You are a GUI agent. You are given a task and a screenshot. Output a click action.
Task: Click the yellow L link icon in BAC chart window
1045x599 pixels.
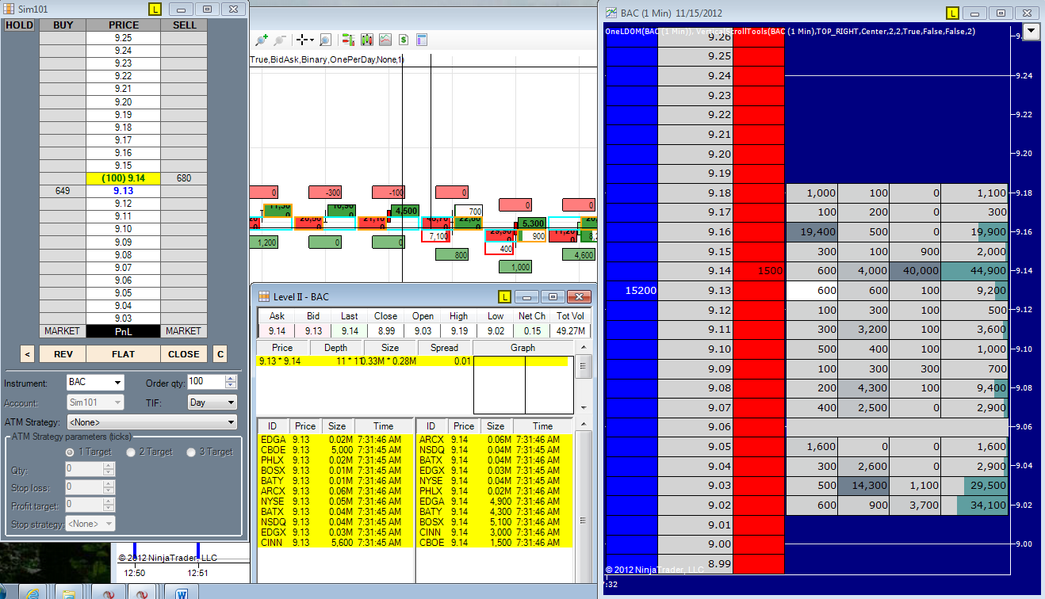point(952,13)
